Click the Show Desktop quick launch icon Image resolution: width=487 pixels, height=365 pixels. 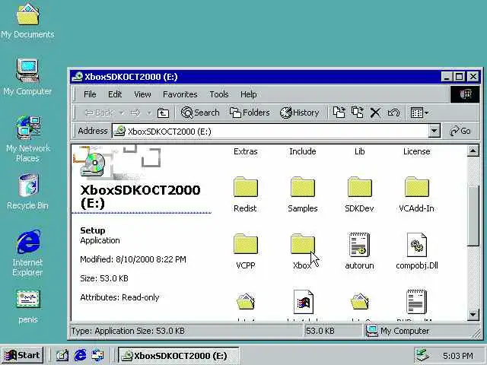pos(62,355)
